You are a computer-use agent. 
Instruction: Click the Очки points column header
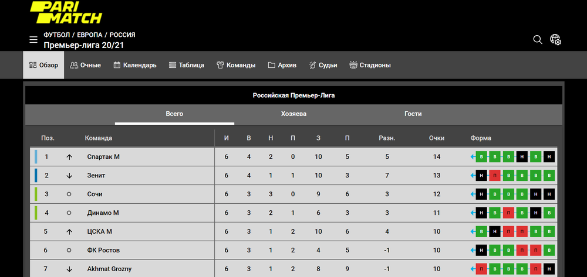[437, 138]
